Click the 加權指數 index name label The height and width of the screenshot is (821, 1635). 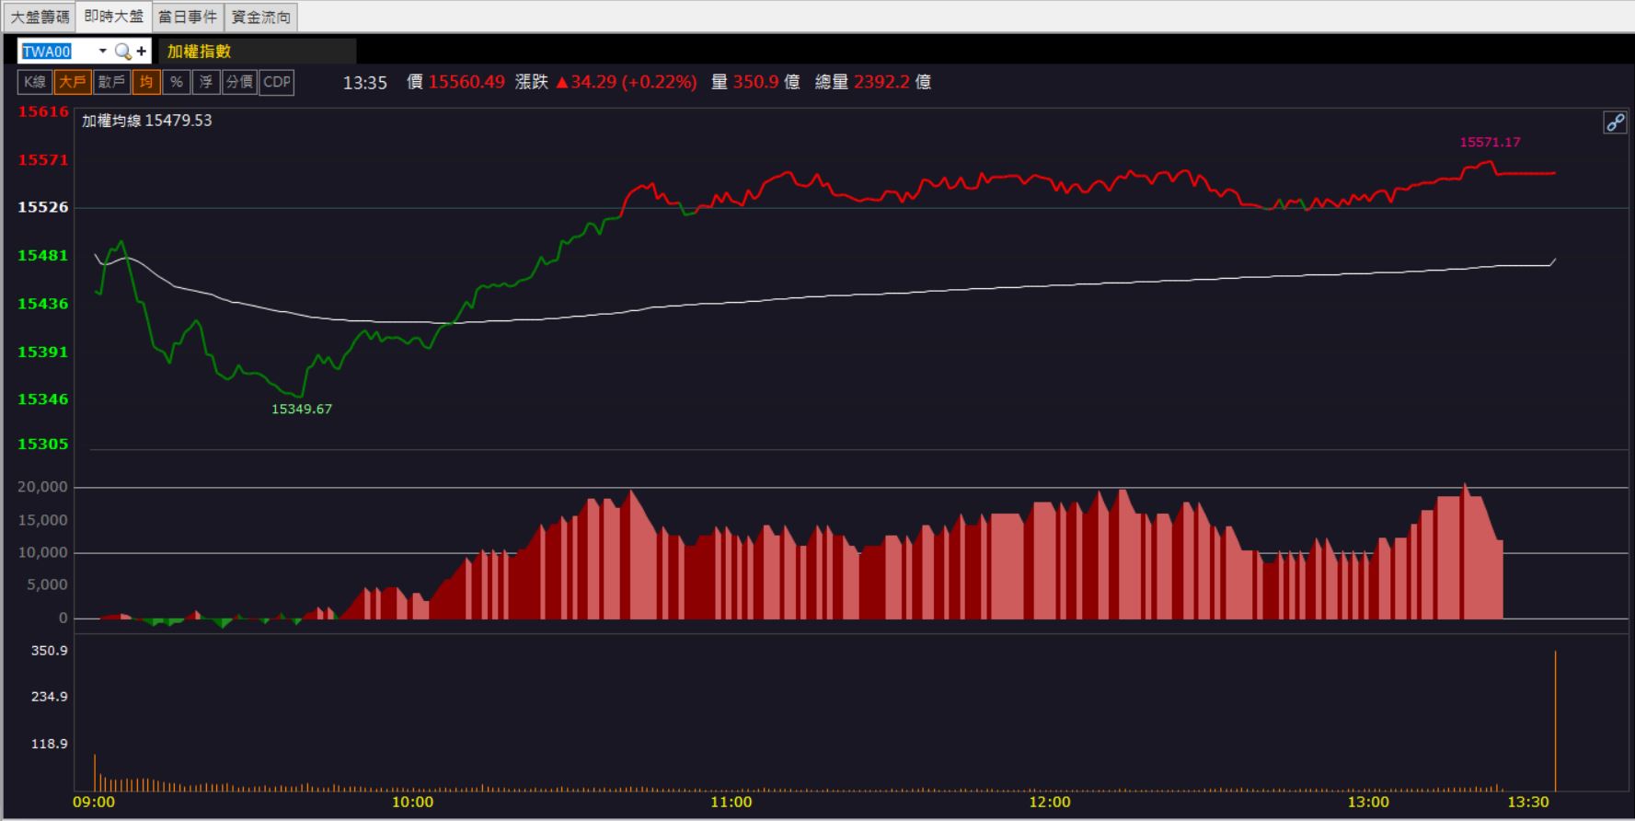click(x=200, y=52)
